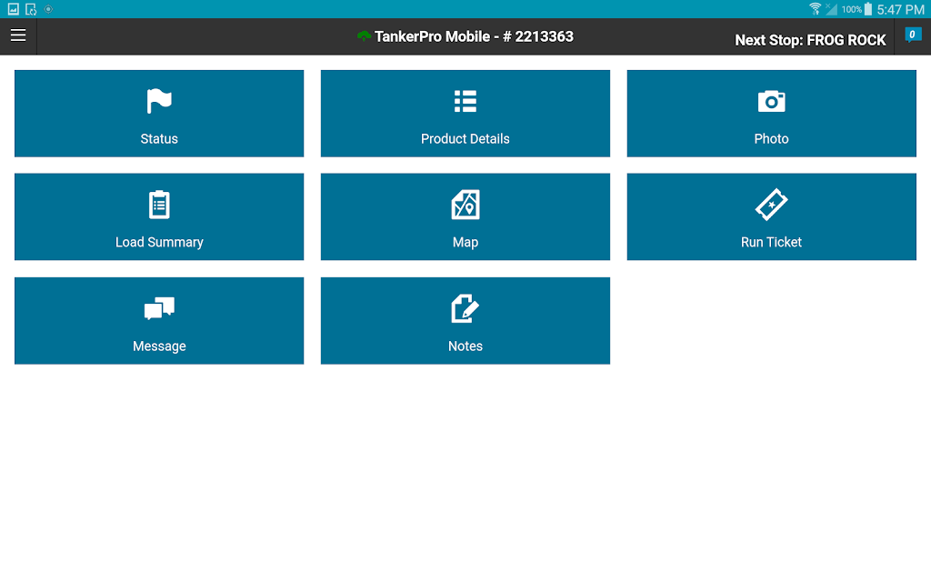Open the hamburger navigation menu
The height and width of the screenshot is (582, 931).
coord(18,35)
